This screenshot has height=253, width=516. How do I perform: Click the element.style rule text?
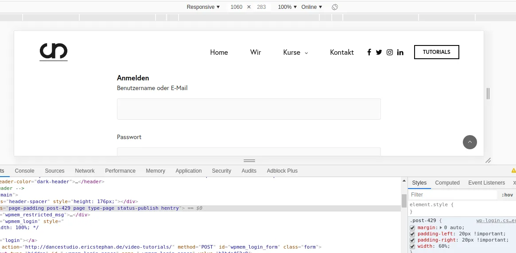(431, 205)
